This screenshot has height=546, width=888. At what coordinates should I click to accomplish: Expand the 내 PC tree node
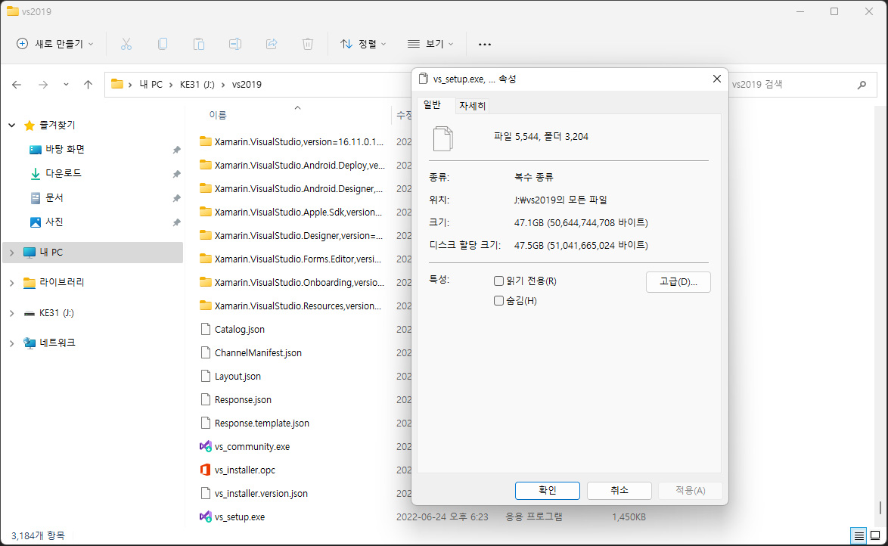click(12, 253)
